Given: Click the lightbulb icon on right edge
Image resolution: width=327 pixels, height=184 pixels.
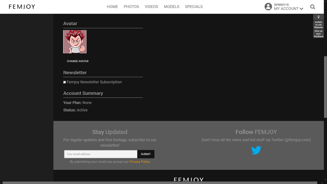Looking at the screenshot, I should click(x=319, y=17).
